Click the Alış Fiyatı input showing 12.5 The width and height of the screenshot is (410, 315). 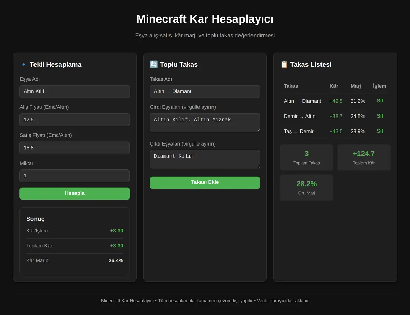point(74,120)
